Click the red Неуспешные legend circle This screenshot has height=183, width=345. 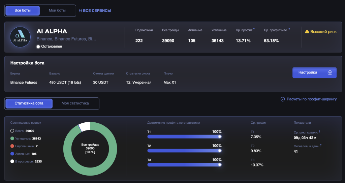(x=12, y=146)
